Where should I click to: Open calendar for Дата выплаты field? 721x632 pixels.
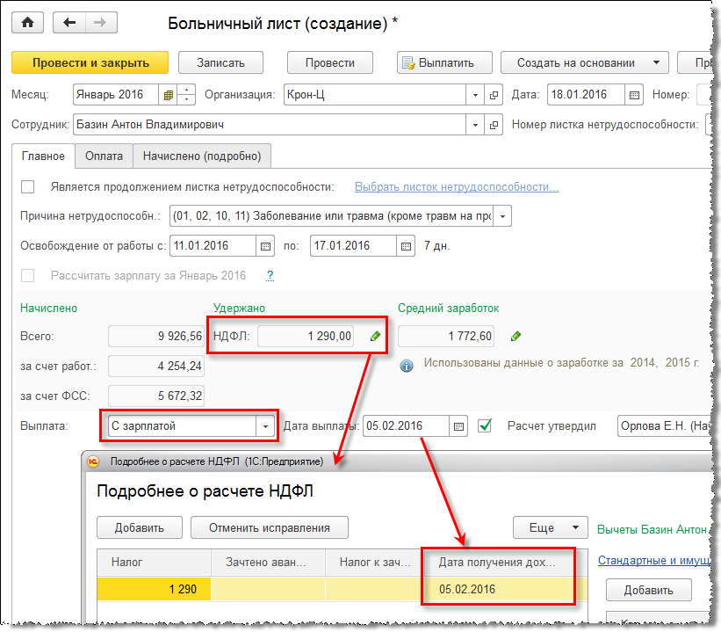click(x=458, y=426)
